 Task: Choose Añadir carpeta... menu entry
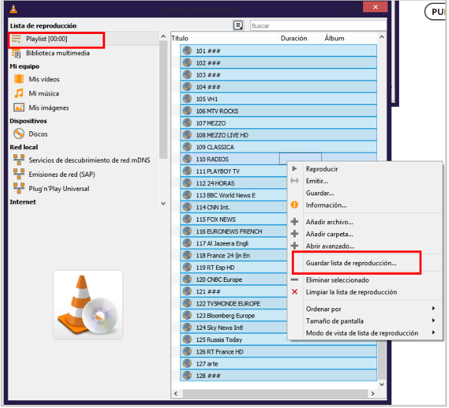[x=365, y=234]
